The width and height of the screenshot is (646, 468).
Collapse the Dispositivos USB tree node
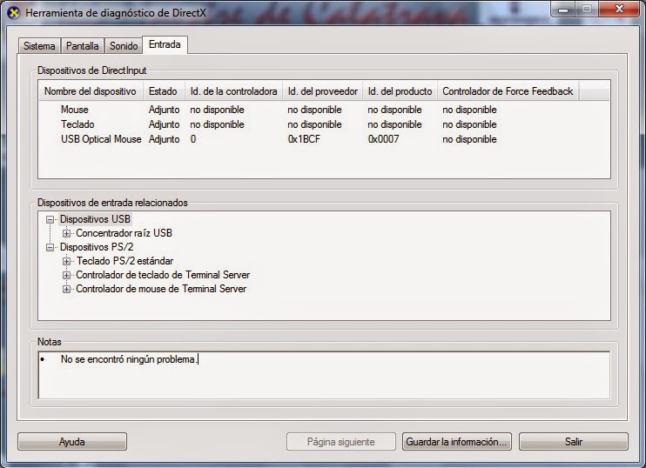50,219
